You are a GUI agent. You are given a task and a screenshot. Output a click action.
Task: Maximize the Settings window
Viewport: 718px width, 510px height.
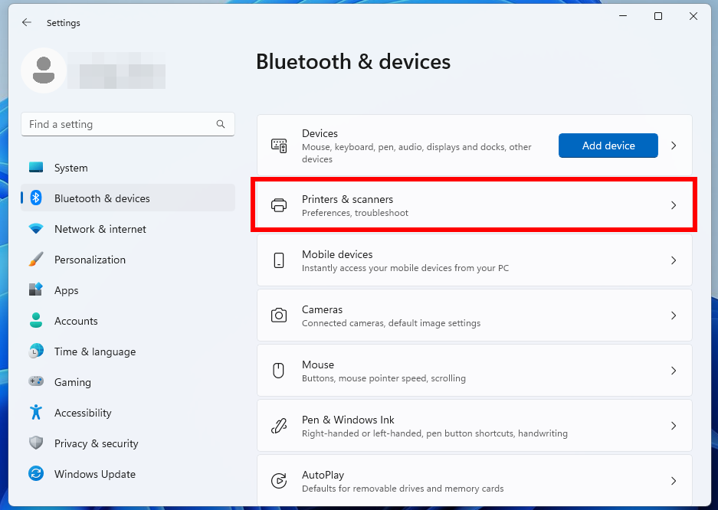click(658, 17)
